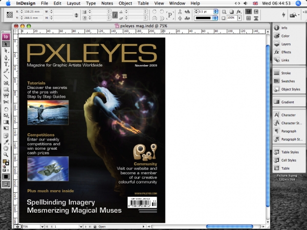This screenshot has width=307, height=230.
Task: Open the Table menu
Action: coord(143,4)
